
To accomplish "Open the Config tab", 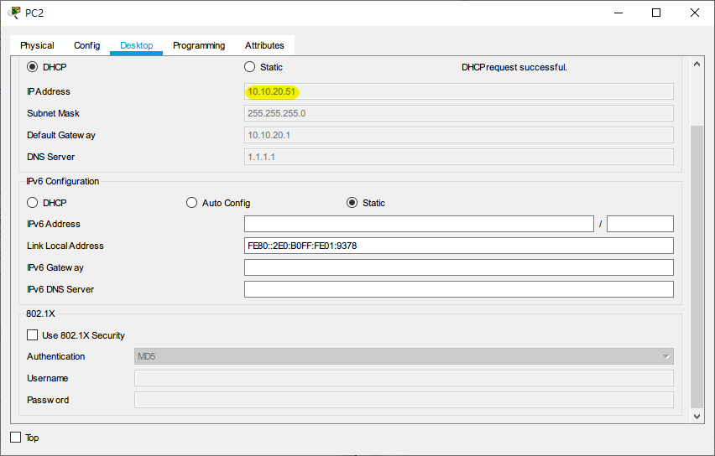I will (x=86, y=45).
